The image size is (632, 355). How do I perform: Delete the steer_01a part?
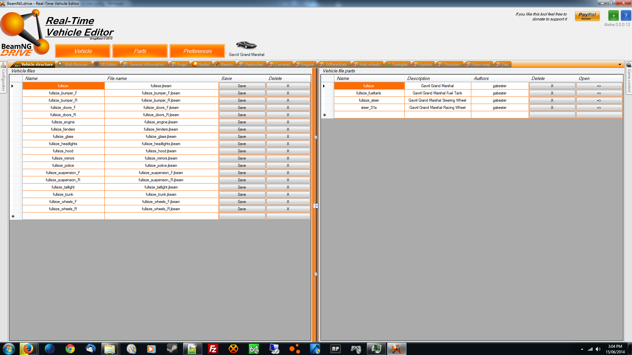552,108
